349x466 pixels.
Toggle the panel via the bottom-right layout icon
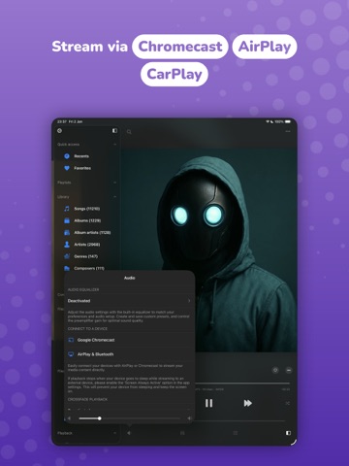click(x=288, y=433)
